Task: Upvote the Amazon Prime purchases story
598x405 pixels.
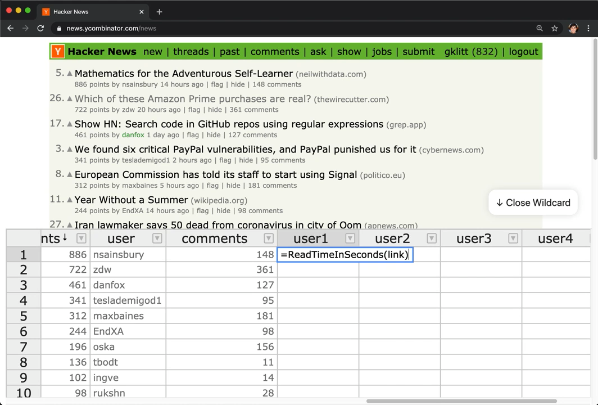Action: click(70, 98)
